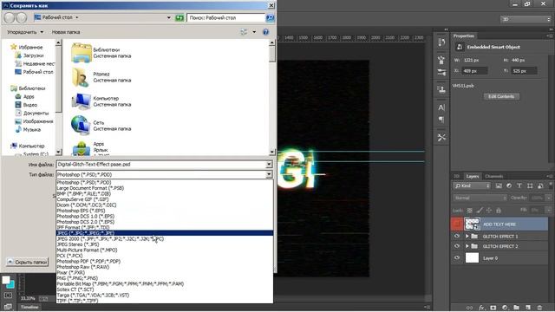
Task: Filter layers by smart objects icon
Action: [540, 185]
